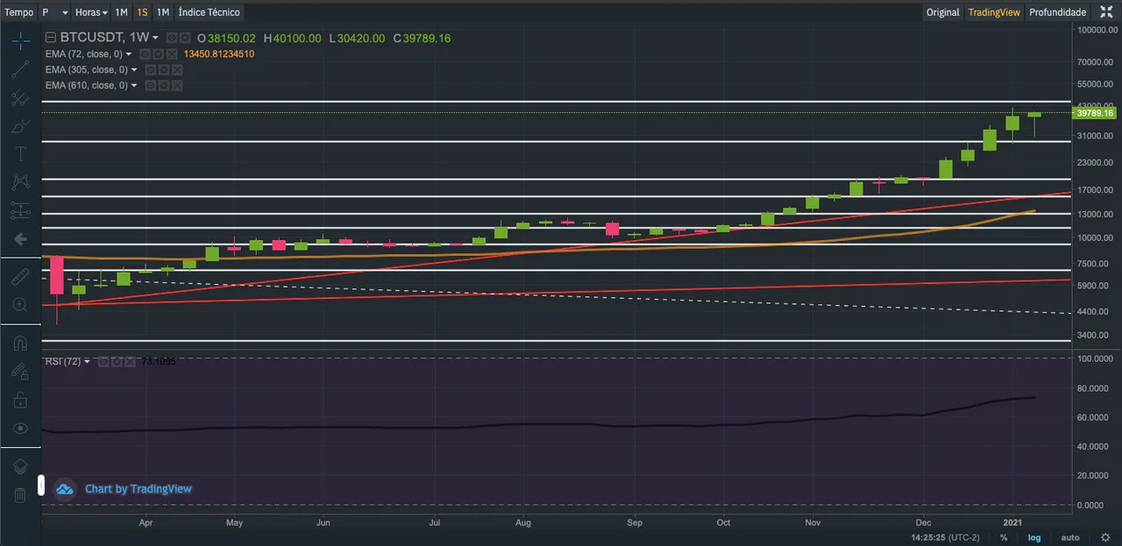Click the TradingView cloud logo

tap(64, 489)
